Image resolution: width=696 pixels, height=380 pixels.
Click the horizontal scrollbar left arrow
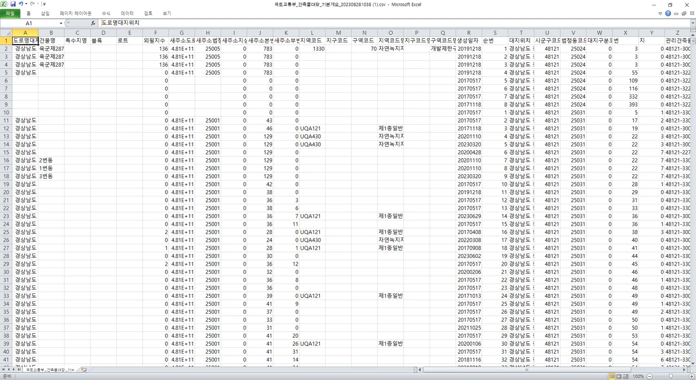[x=420, y=370]
